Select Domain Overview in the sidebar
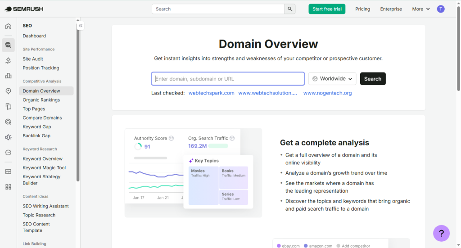This screenshot has height=248, width=461. point(46,91)
